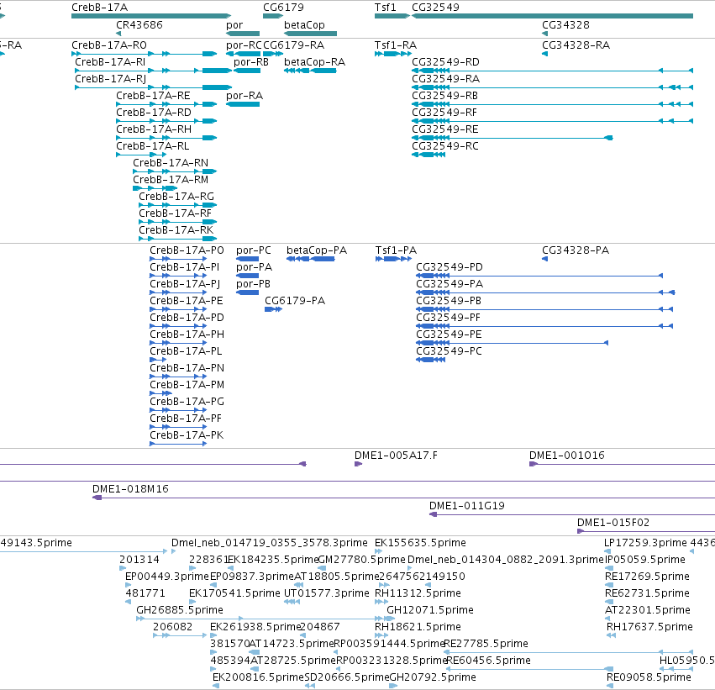The width and height of the screenshot is (715, 690).
Task: Select transcript CrebB-17A-RL
Action: (x=152, y=146)
